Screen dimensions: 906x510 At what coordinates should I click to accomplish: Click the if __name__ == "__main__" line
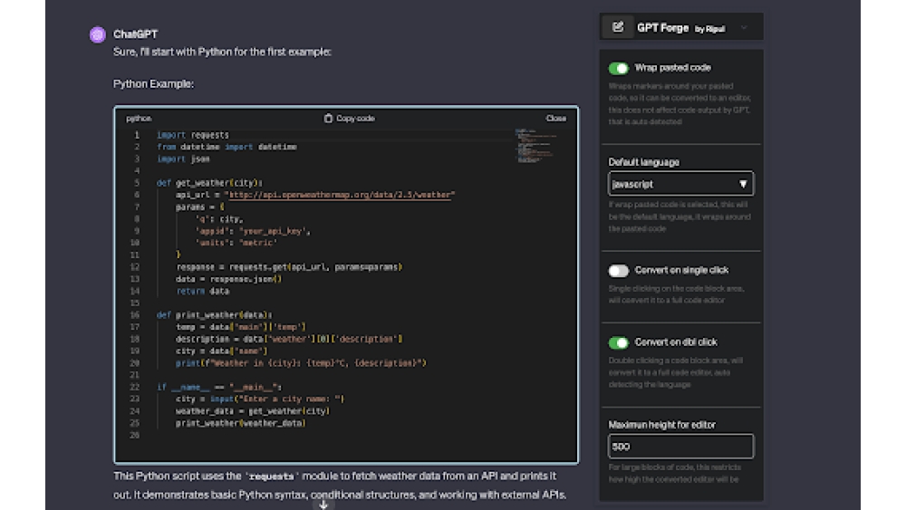(x=219, y=388)
